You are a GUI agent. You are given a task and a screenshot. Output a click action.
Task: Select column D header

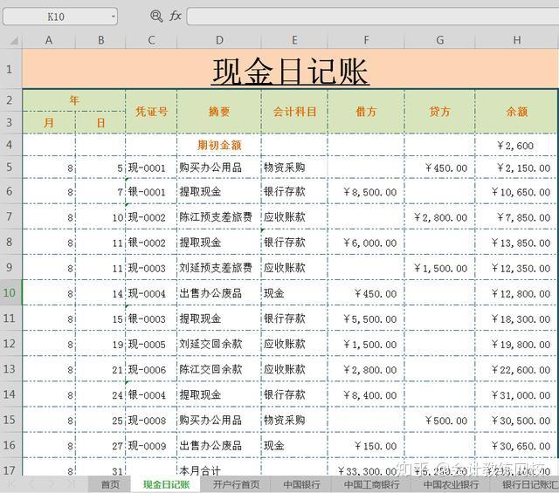[219, 41]
